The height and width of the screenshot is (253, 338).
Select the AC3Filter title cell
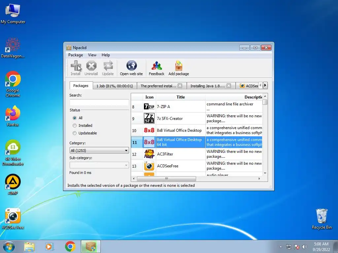tap(181, 154)
